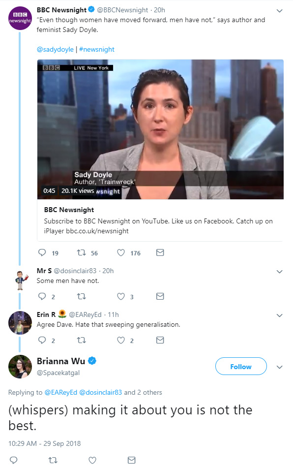Retweet Erin R's tweet

coord(82,340)
